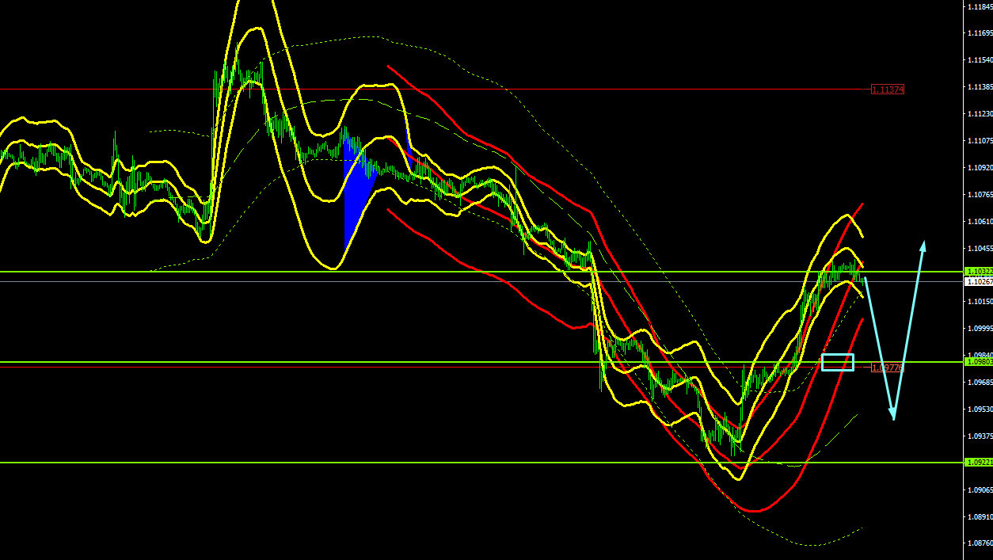Click the 1.10610 value on price axis
The width and height of the screenshot is (993, 560).
(x=980, y=222)
